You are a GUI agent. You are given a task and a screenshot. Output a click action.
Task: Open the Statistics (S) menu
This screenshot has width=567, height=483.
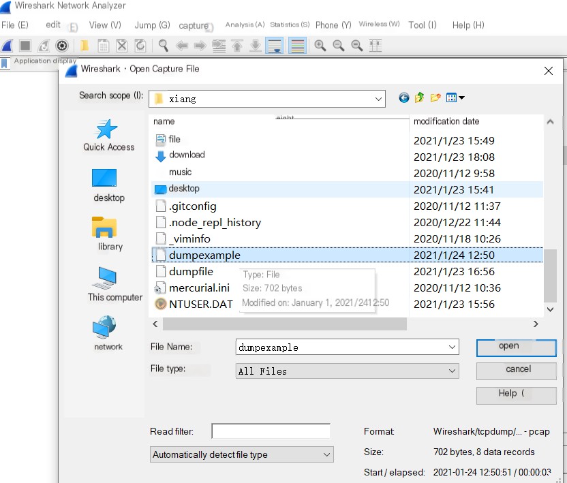(x=290, y=25)
